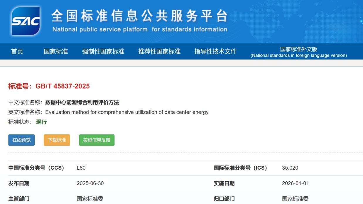The height and width of the screenshot is (204, 363).
Task: Click the 国际标准分类号（ICS） label
Action: pos(240,168)
